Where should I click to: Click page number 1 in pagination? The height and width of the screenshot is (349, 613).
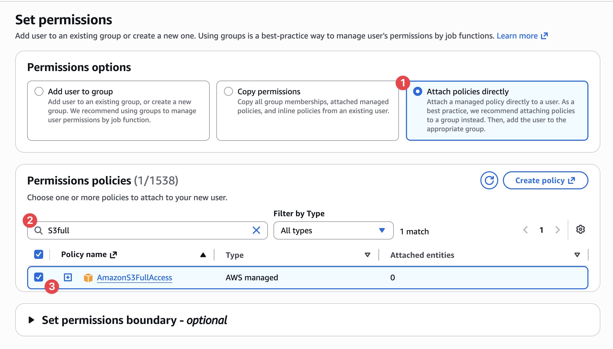(x=541, y=230)
